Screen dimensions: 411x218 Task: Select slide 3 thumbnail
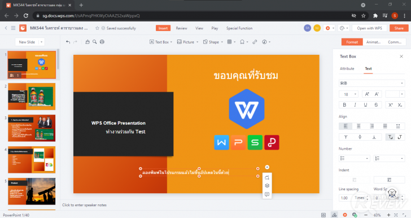coord(32,128)
